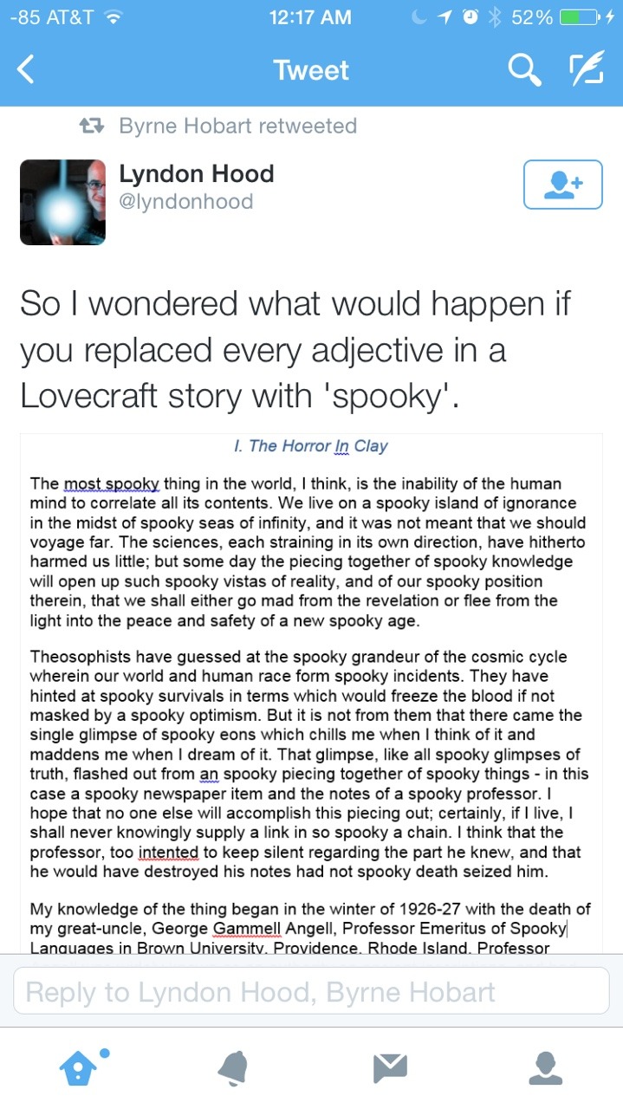The height and width of the screenshot is (1109, 623).
Task: Tap the back arrow in header
Action: click(x=26, y=70)
